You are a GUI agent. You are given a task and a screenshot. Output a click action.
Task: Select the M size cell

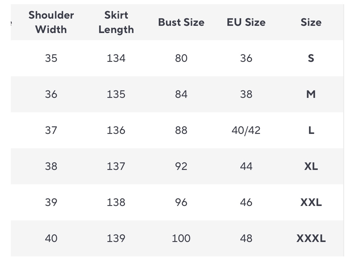point(311,94)
